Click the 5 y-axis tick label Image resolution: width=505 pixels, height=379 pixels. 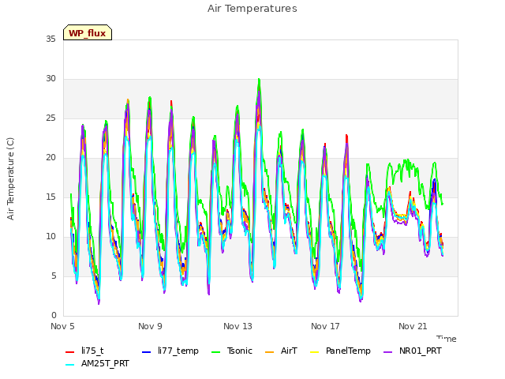click(x=54, y=276)
